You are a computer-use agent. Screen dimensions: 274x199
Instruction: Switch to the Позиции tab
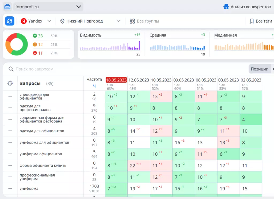[x=260, y=69]
